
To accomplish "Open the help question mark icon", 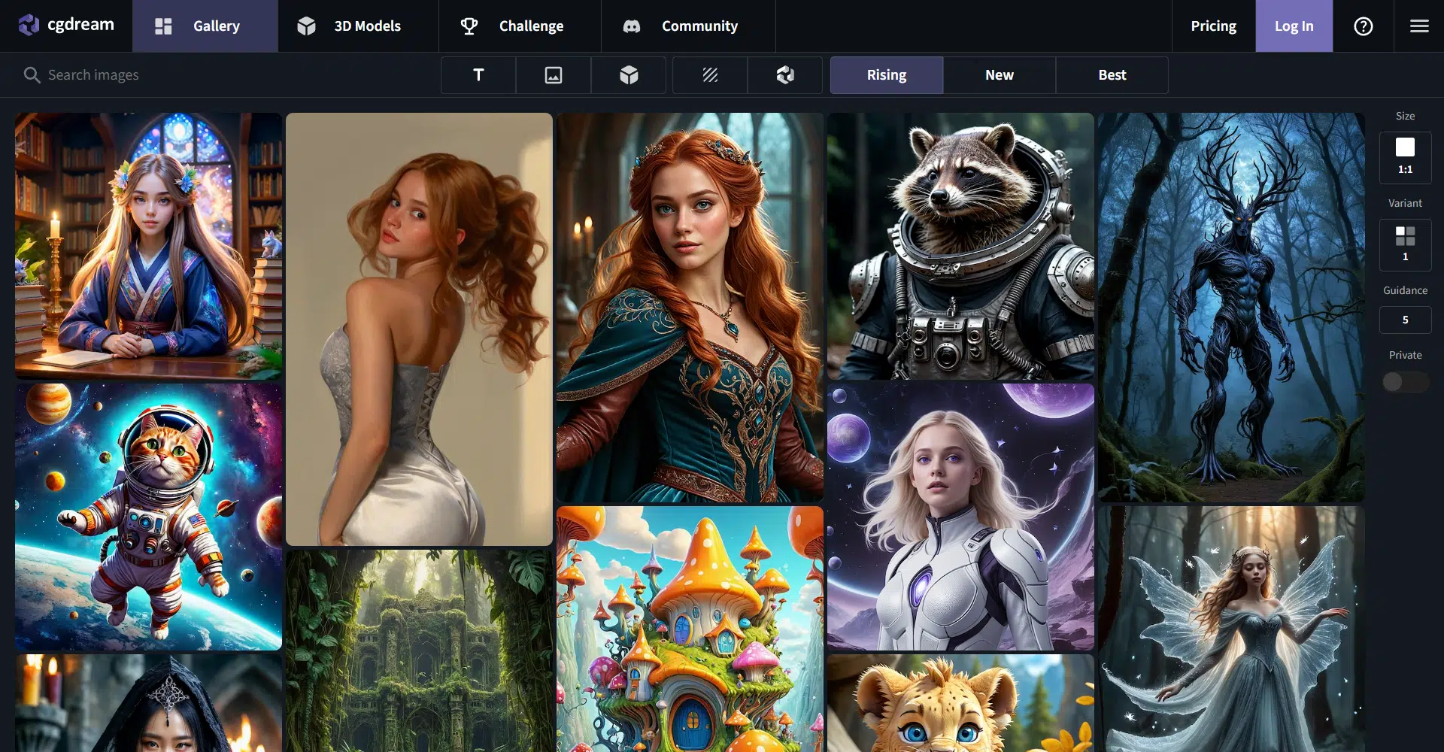I will pos(1363,26).
